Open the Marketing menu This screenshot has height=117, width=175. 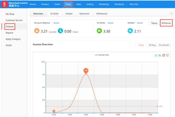click(x=104, y=4)
